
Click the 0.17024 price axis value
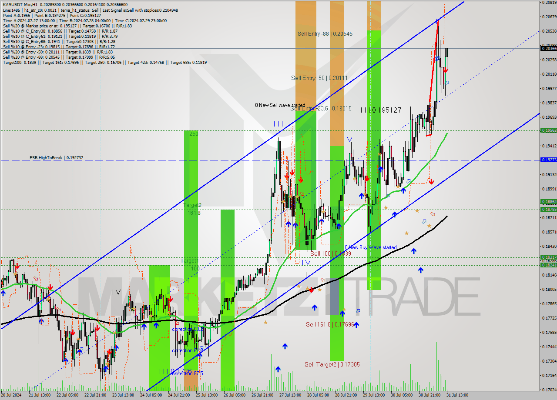[549, 390]
